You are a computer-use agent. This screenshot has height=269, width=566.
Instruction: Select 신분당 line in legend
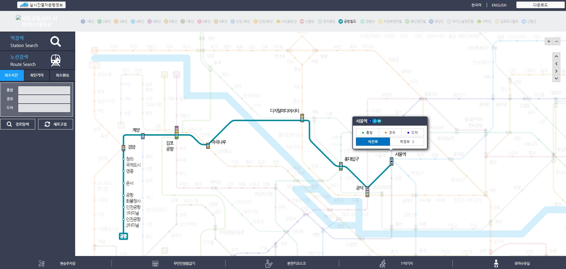pos(307,21)
